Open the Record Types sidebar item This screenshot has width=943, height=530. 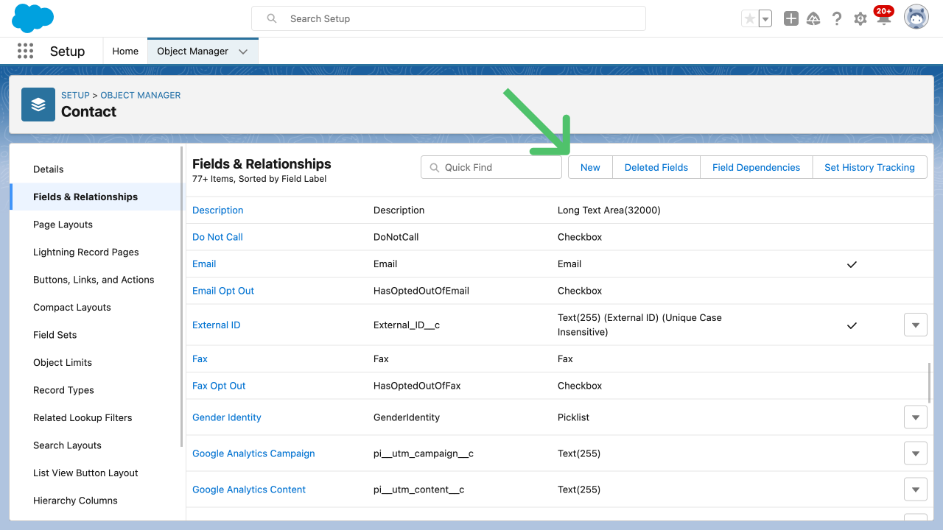click(x=64, y=390)
